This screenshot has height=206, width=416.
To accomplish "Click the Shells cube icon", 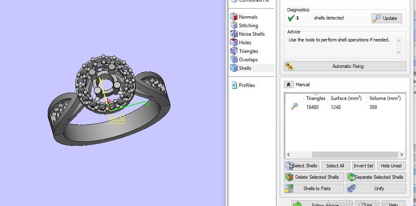I will pos(234,68).
